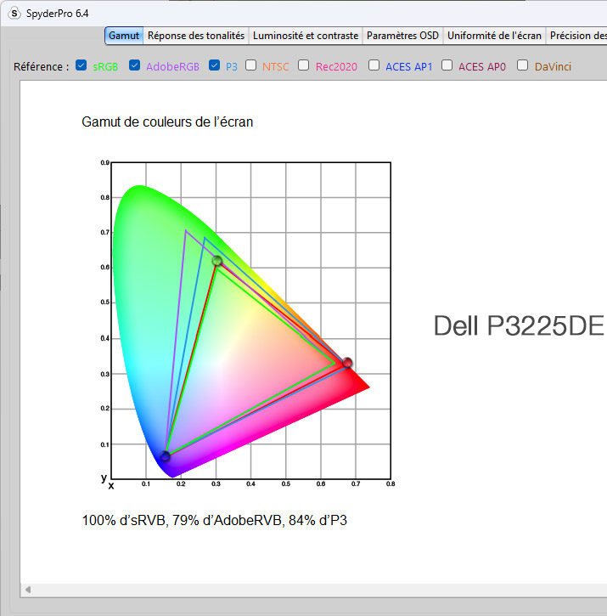607x616 pixels.
Task: Open the Uniformité de l'écran tab
Action: [494, 36]
